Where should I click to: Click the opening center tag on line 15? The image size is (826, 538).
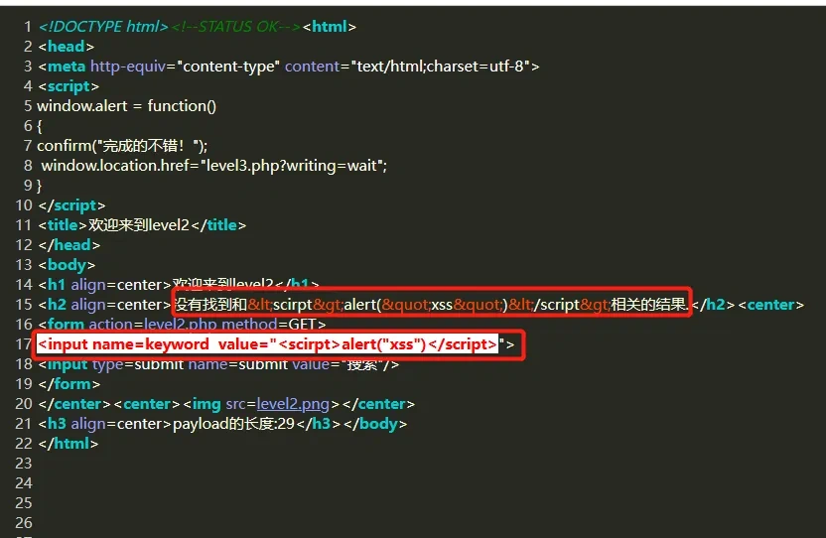771,305
